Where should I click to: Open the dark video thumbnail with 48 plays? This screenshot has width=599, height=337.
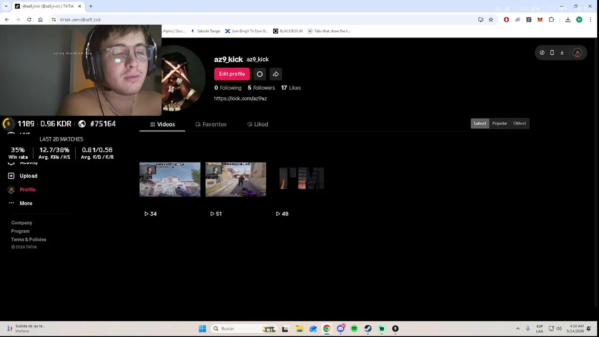pyautogui.click(x=301, y=179)
